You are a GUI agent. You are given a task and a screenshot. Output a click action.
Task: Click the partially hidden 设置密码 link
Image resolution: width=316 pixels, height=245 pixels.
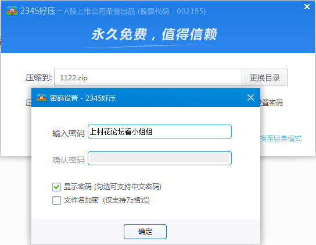[x=271, y=103]
